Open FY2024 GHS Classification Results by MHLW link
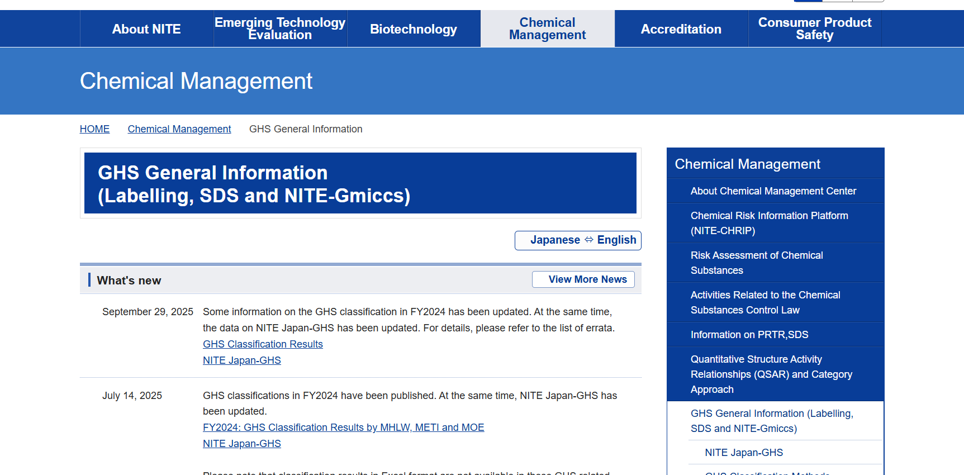Image resolution: width=964 pixels, height=475 pixels. (x=343, y=427)
